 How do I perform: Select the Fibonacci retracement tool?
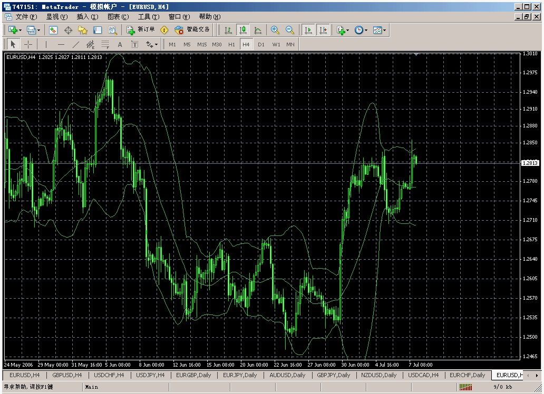[105, 44]
